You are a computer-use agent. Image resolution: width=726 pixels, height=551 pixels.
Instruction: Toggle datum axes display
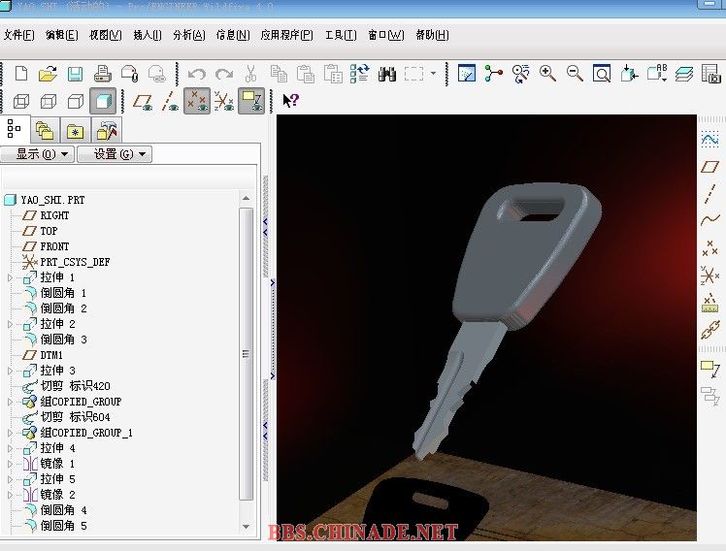[x=171, y=101]
